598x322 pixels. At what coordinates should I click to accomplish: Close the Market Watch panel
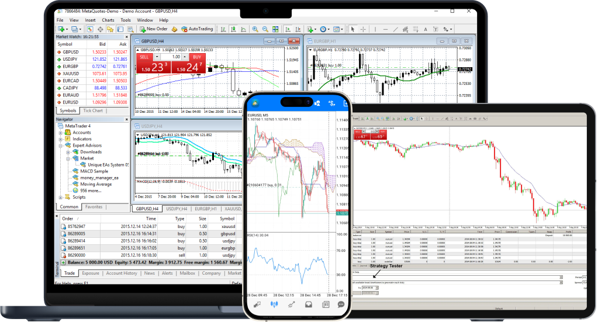point(127,37)
